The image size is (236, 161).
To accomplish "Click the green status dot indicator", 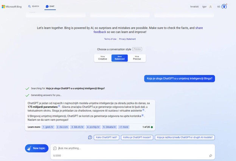I will click(152, 127).
